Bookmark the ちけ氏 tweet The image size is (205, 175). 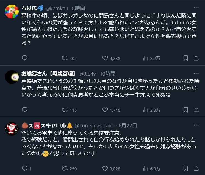click(x=186, y=58)
